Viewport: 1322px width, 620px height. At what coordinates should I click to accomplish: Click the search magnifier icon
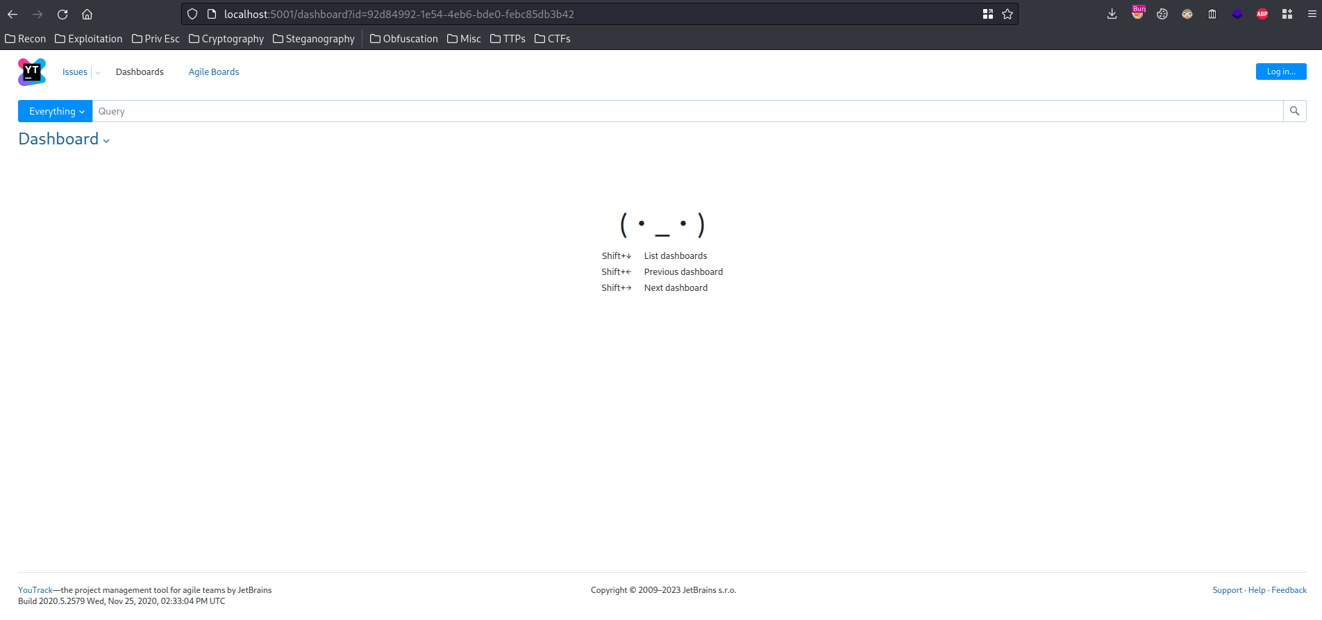pyautogui.click(x=1294, y=111)
